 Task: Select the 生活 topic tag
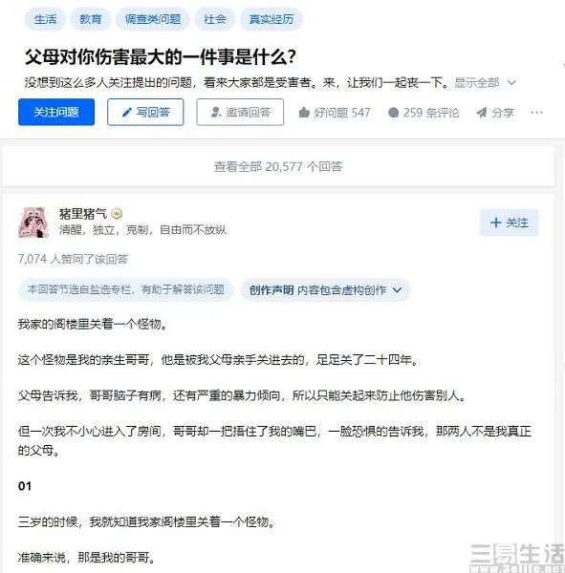[x=45, y=19]
